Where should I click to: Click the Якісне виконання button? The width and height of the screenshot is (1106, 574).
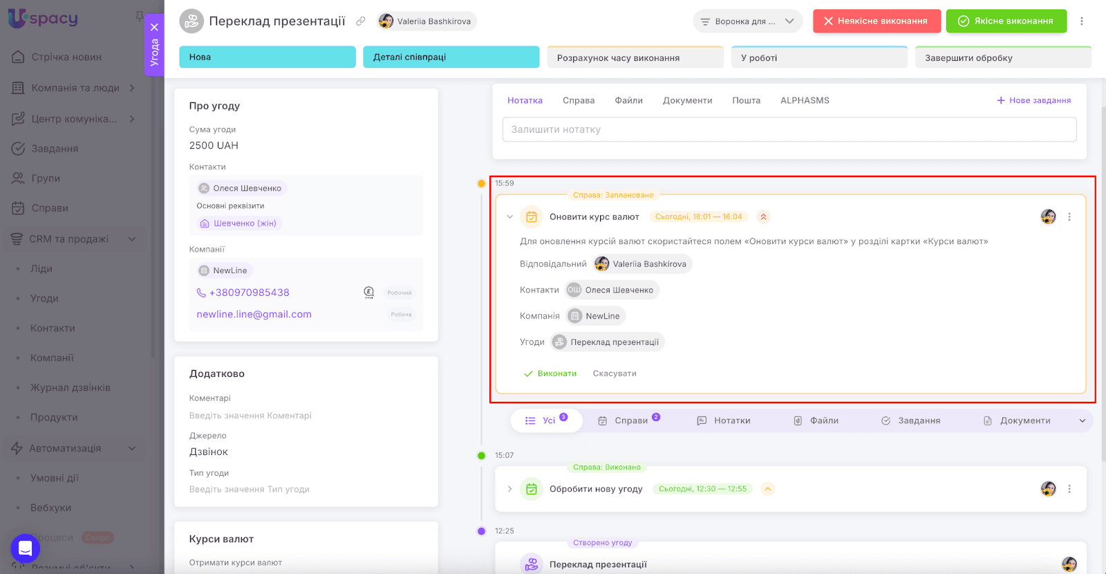point(1006,21)
